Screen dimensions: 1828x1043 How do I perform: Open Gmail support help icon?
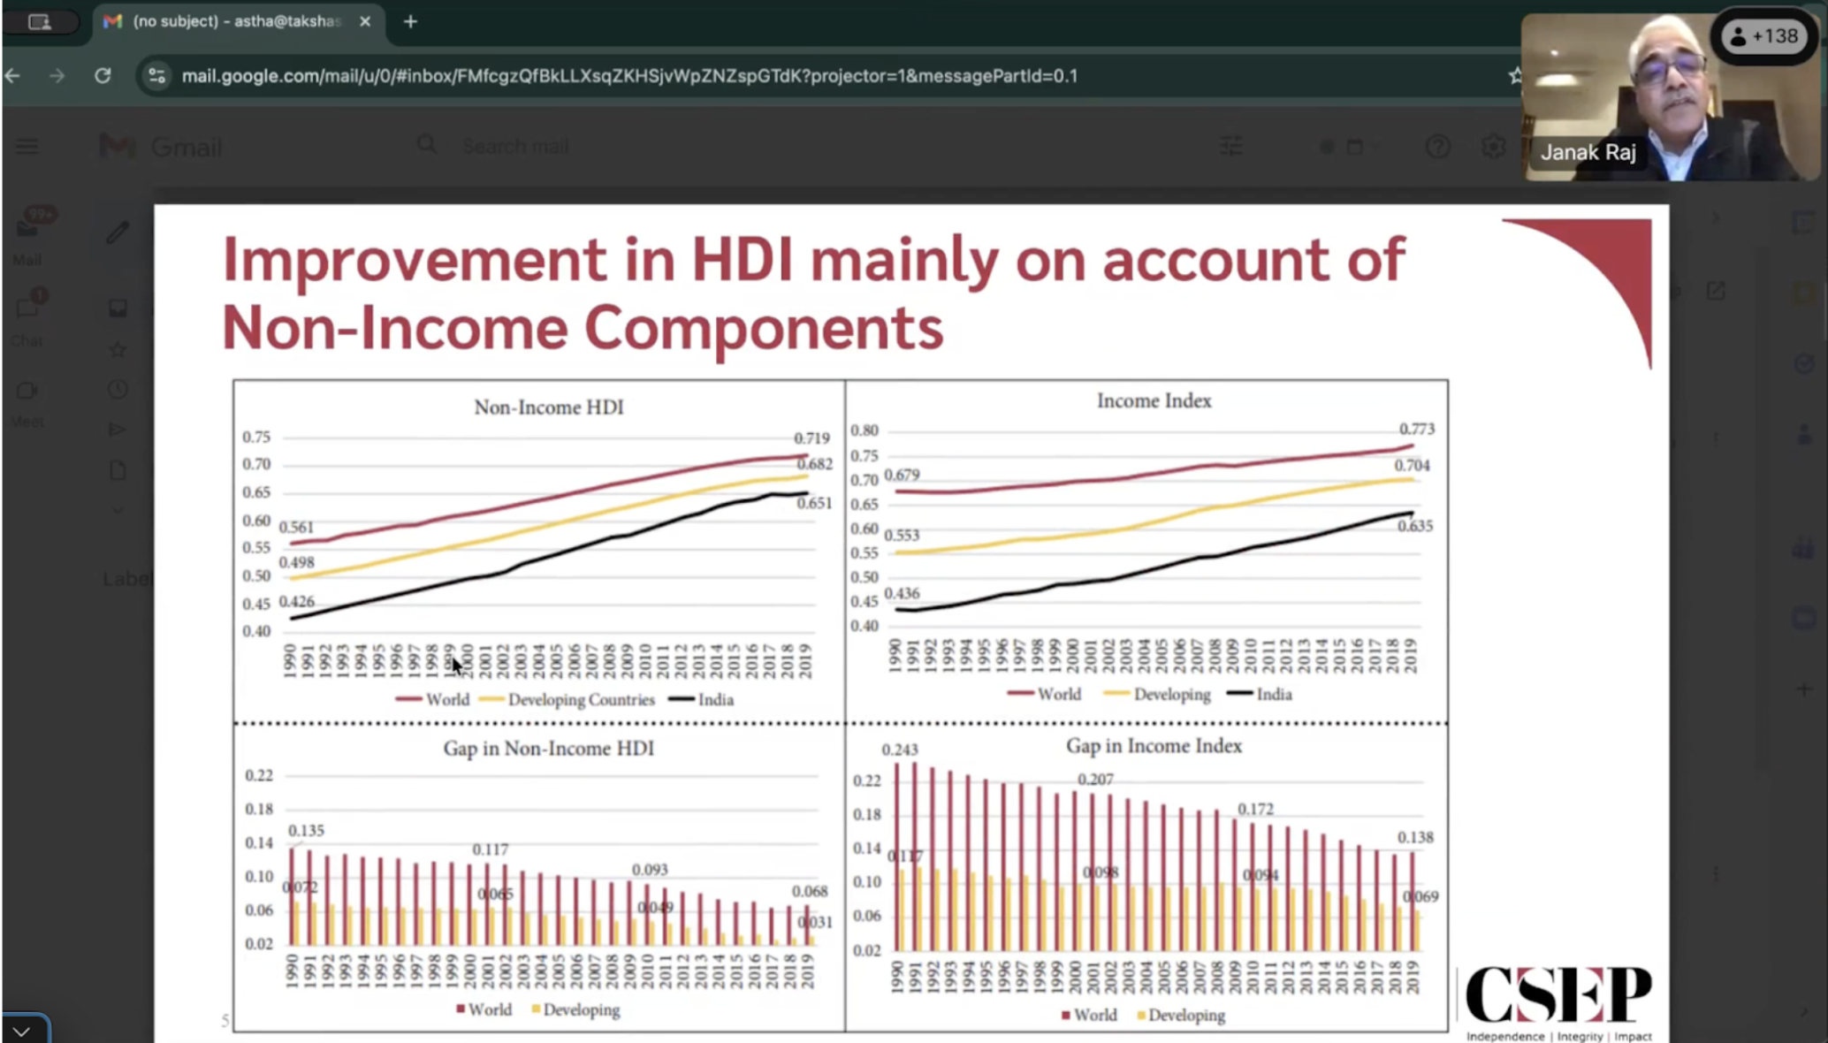tap(1437, 147)
